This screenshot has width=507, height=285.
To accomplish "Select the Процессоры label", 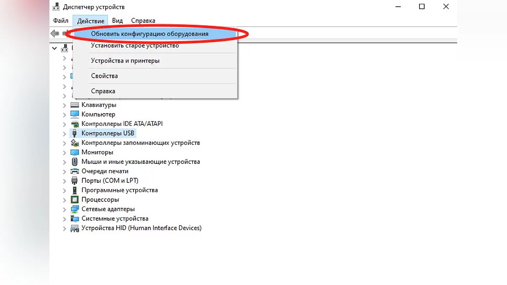I will 100,200.
